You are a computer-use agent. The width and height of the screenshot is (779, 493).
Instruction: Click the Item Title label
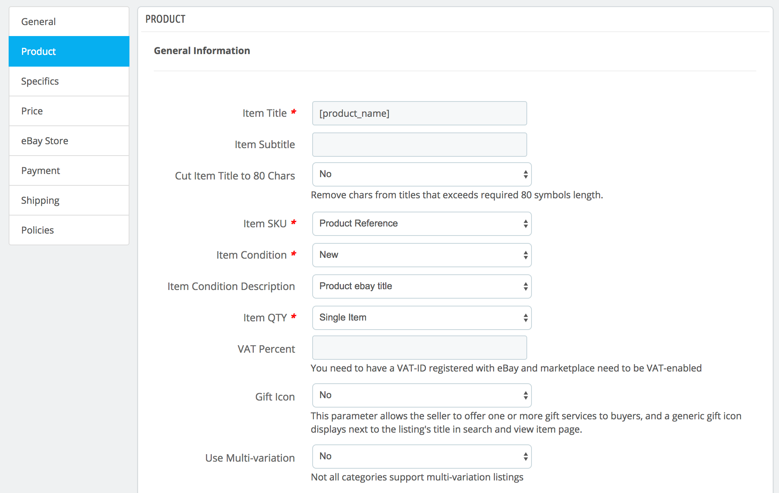[x=264, y=113]
